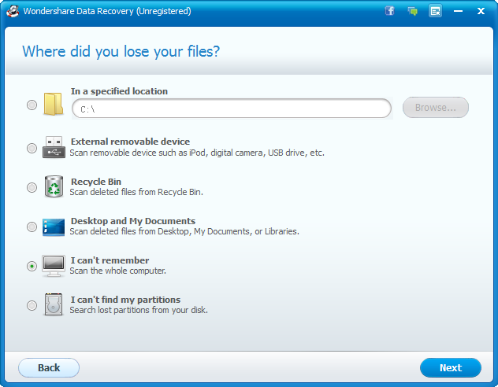Screen dimensions: 498x387
Task: Go Back to the previous step
Action: [49, 367]
